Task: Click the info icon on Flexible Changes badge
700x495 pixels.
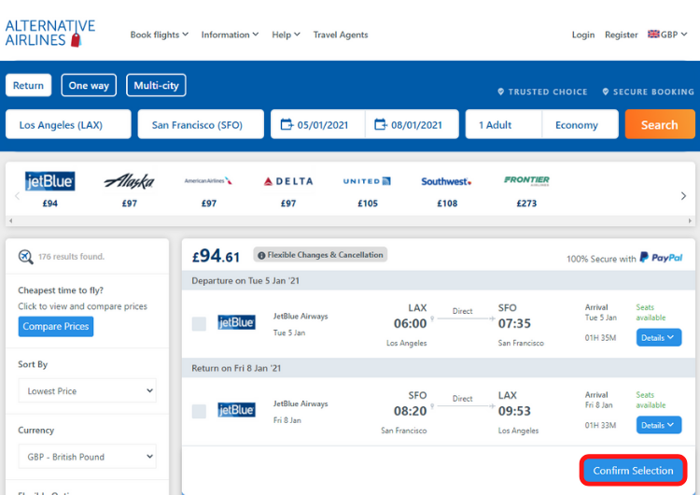Action: (261, 256)
